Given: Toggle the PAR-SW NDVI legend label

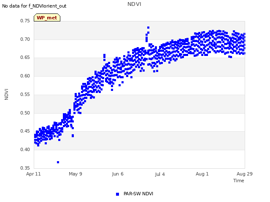Looking at the screenshot, I should tap(138, 194).
